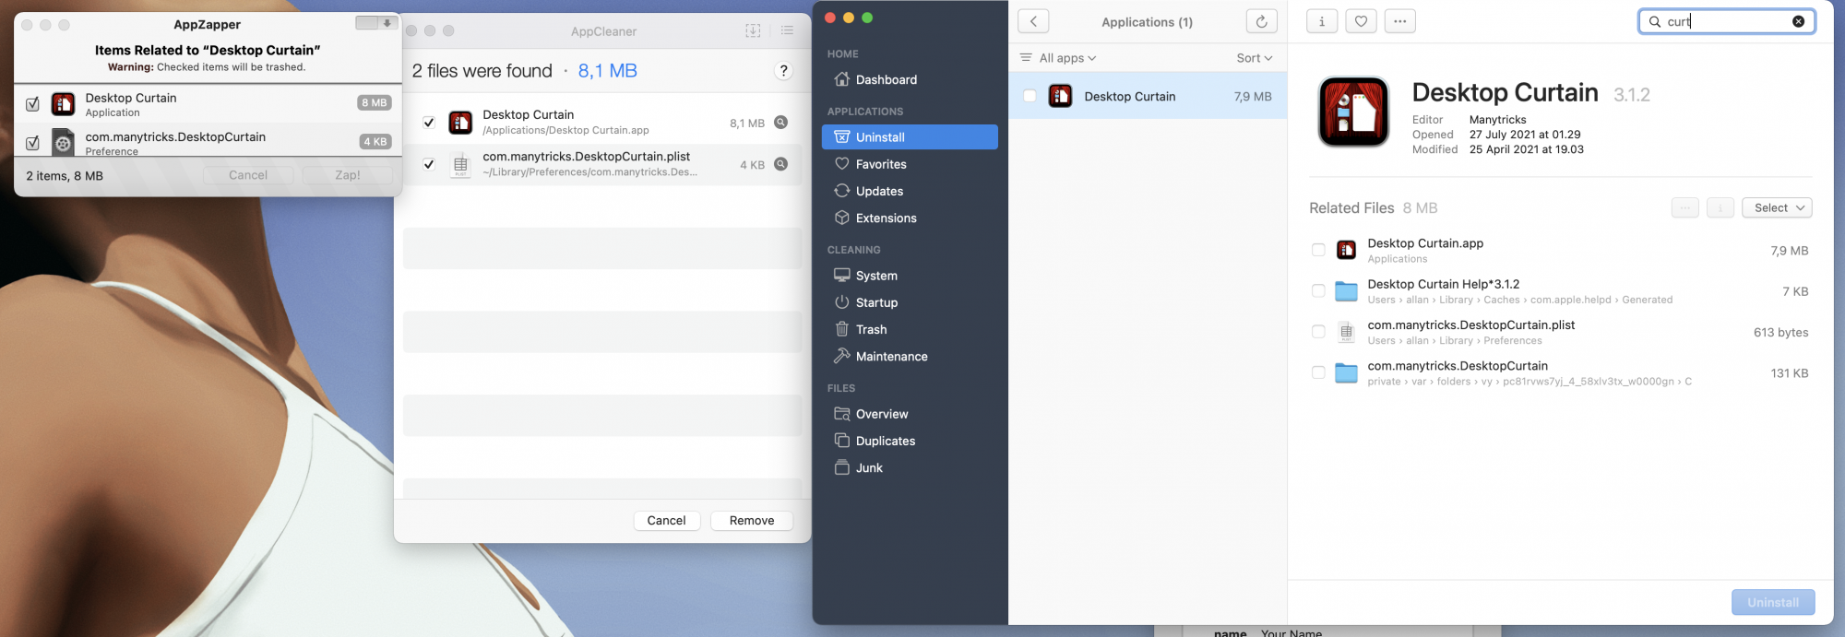Click the com.manytricks.DesktopCurtain folder icon
Screen dimensions: 1845x637
point(1347,373)
